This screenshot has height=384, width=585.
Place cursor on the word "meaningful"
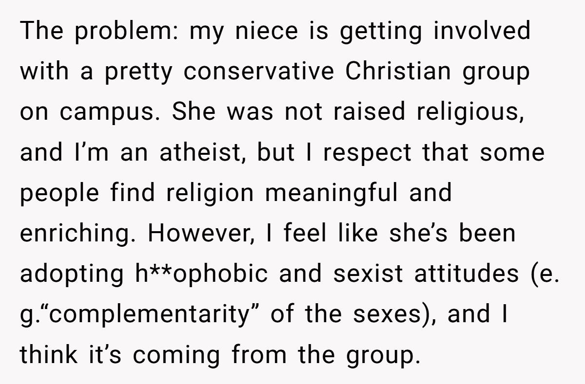[x=324, y=194]
